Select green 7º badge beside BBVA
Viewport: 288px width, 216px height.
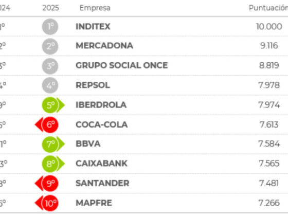(x=53, y=144)
